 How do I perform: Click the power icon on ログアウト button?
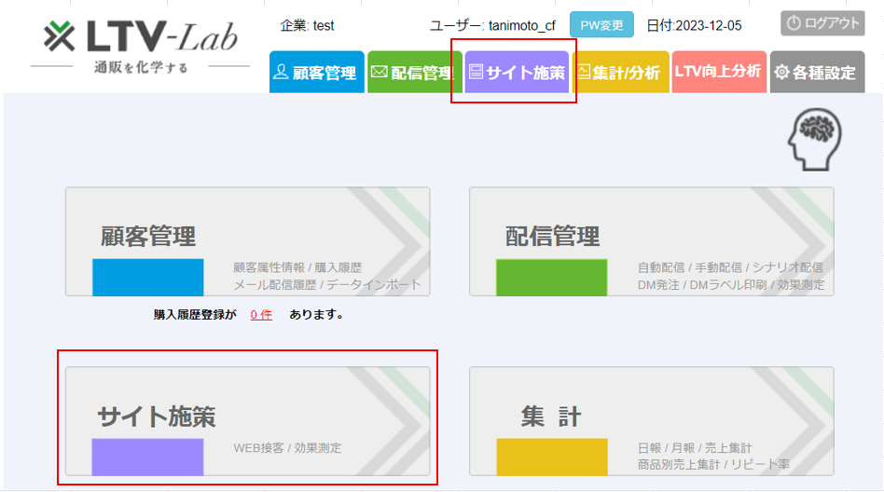pos(794,23)
